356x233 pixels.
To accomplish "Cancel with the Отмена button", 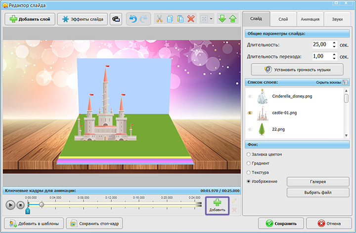I will click(x=329, y=224).
